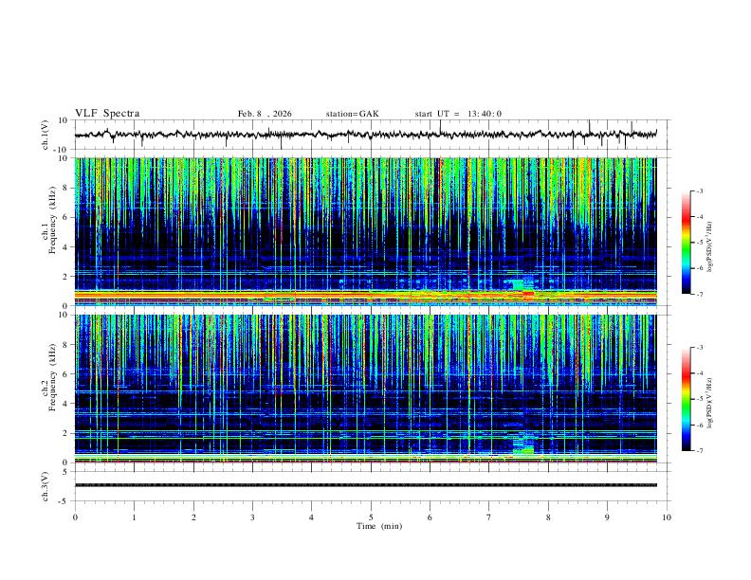Click the "-7" tick on the ch.2 color bar
The height and width of the screenshot is (580, 751).
tap(700, 451)
